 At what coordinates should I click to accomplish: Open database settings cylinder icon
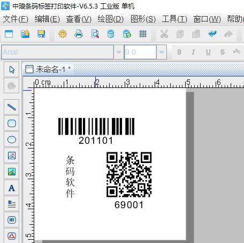click(x=111, y=34)
